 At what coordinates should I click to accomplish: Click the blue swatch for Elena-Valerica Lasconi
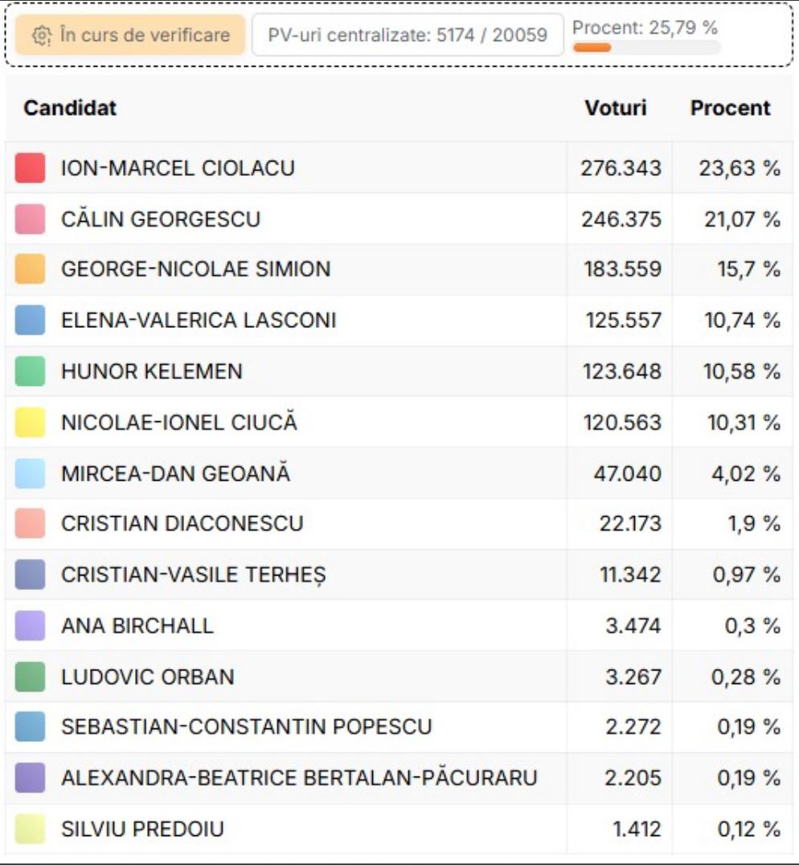(x=30, y=320)
